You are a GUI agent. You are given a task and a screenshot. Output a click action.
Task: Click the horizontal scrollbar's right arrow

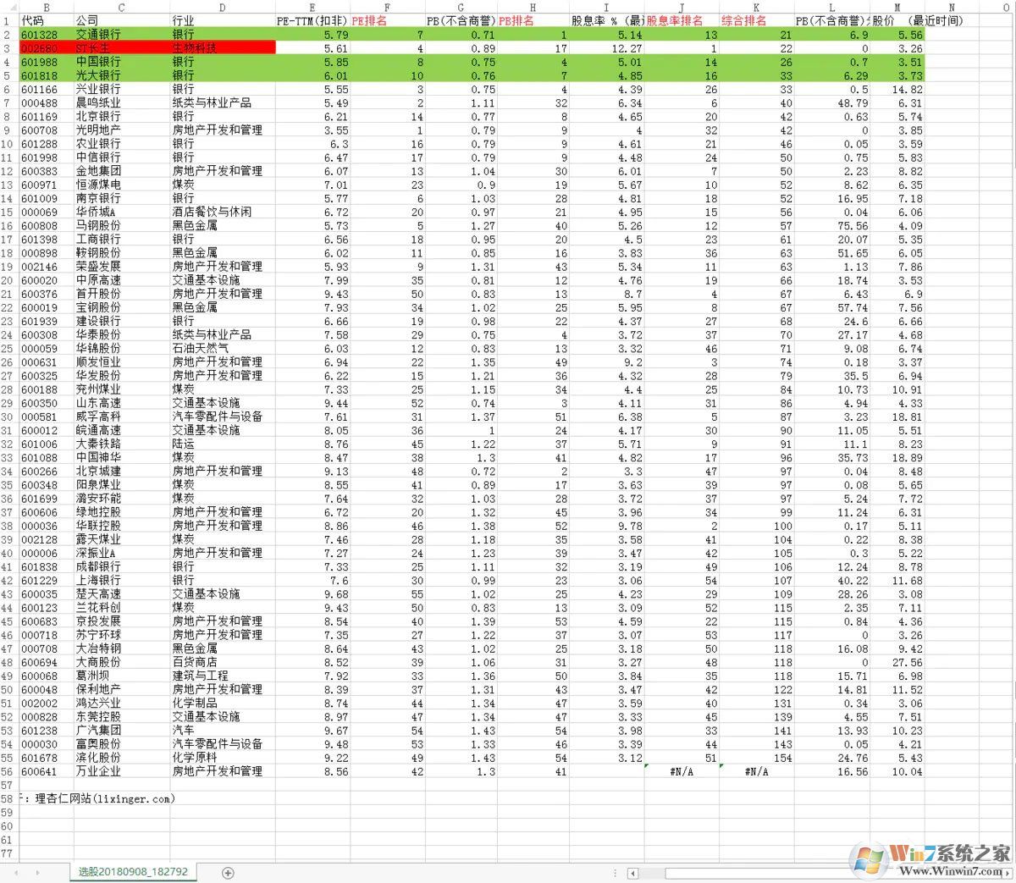pos(1008,871)
